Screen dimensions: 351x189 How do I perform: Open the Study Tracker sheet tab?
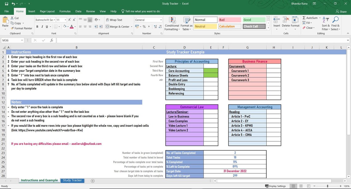pyautogui.click(x=72, y=180)
